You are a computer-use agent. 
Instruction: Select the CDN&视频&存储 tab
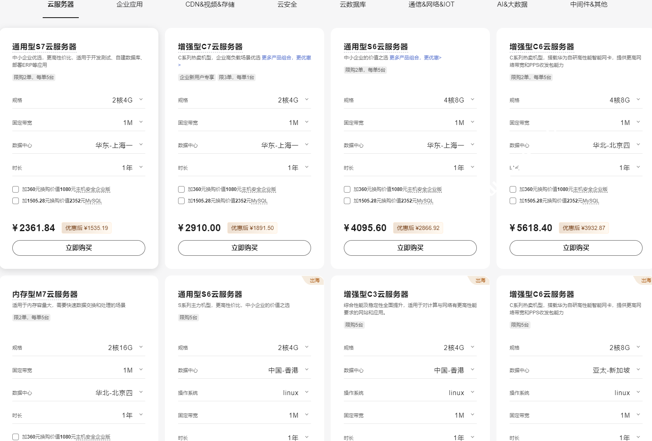[210, 5]
